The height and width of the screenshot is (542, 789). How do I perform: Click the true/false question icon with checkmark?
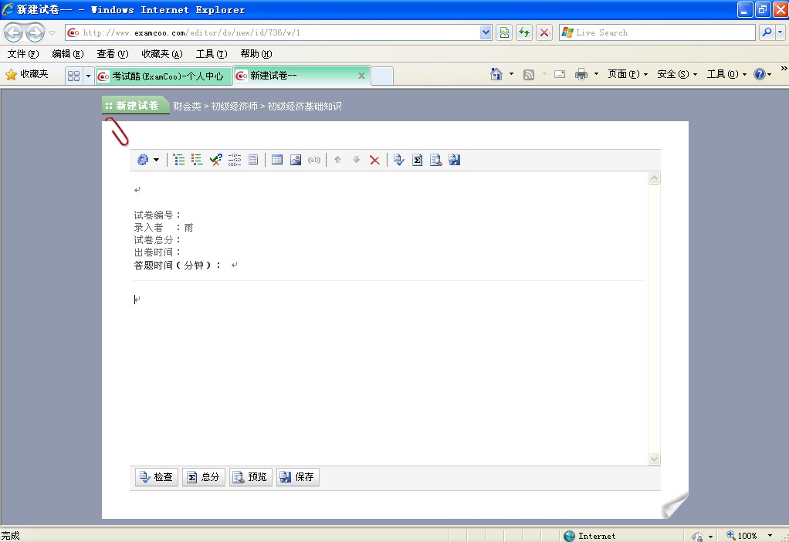(x=216, y=160)
